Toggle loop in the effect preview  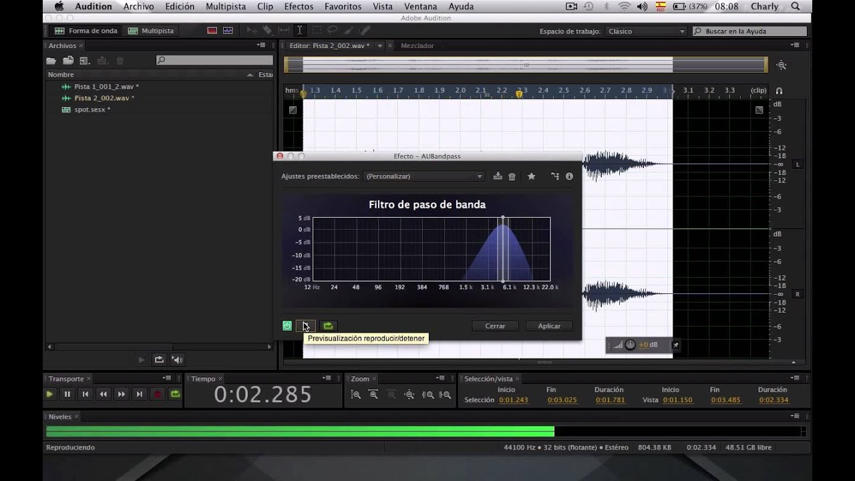pos(328,326)
